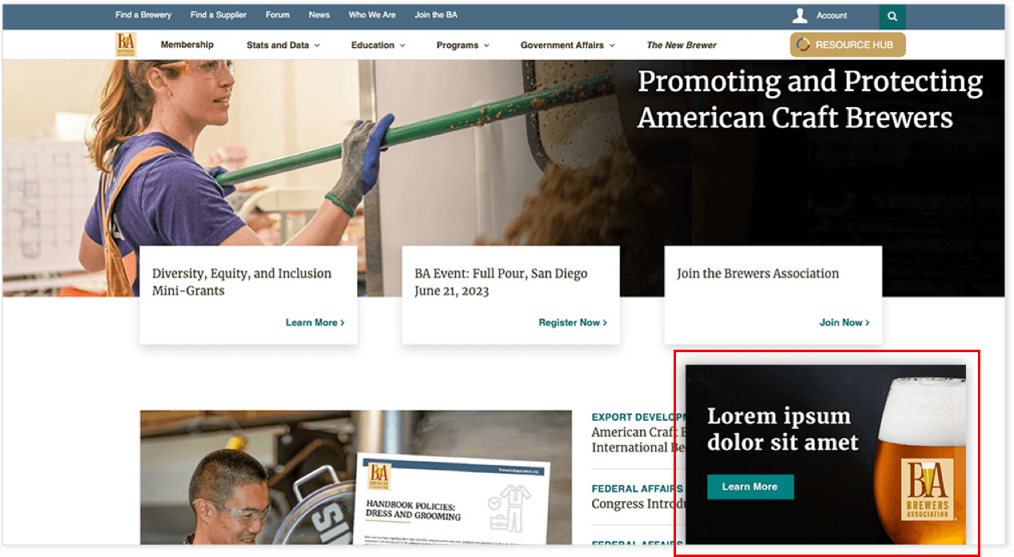
Task: Visit the Forum link in top bar
Action: point(278,15)
